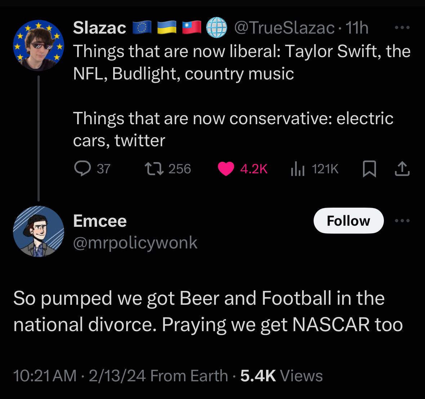
Task: Click the reply comment icon
Action: coord(82,169)
